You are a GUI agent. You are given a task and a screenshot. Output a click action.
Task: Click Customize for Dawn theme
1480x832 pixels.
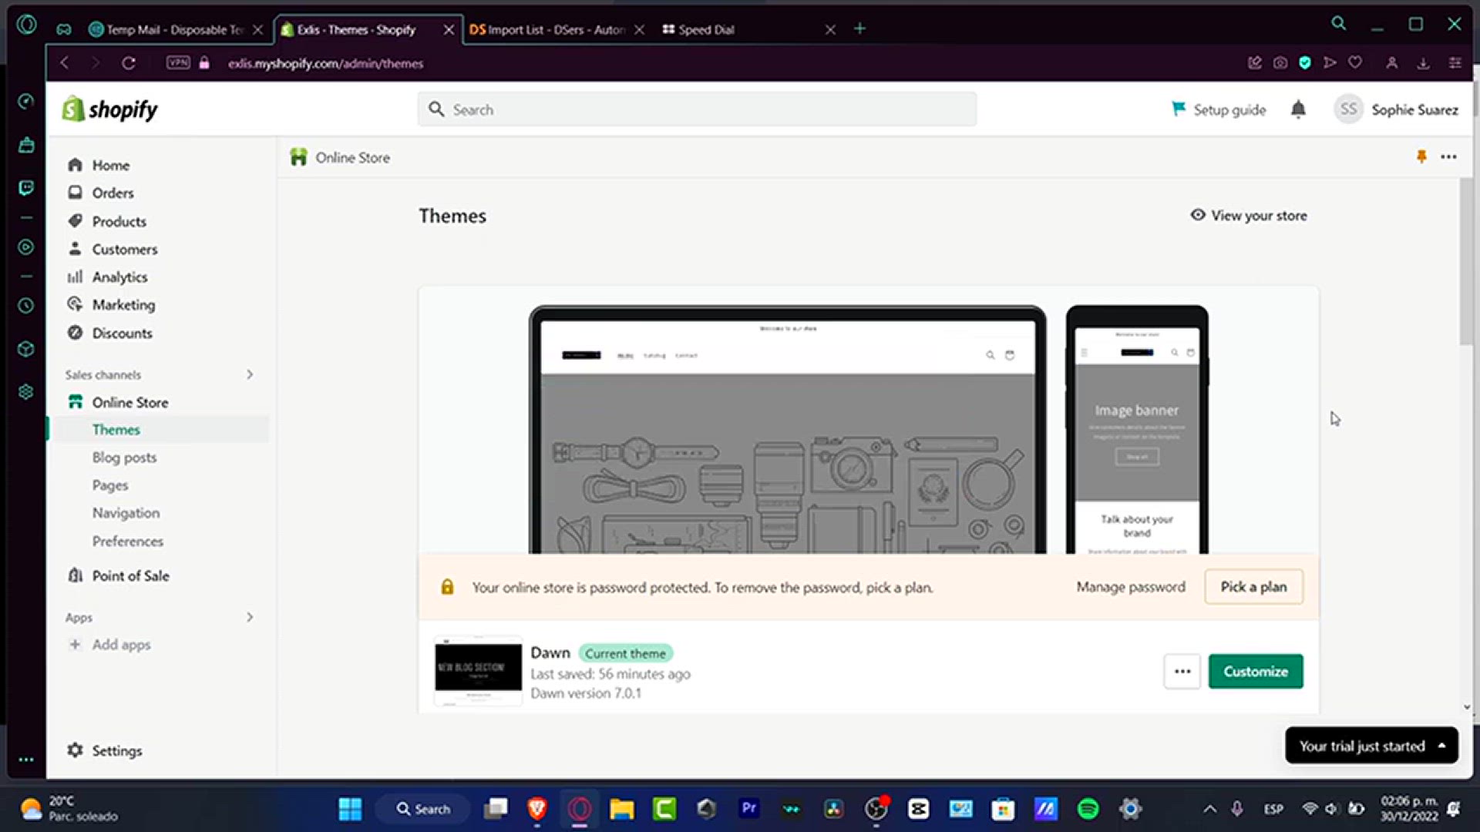[1256, 671]
